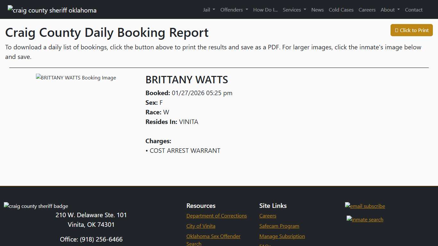
Task: Open the Offenders dropdown
Action: click(234, 10)
